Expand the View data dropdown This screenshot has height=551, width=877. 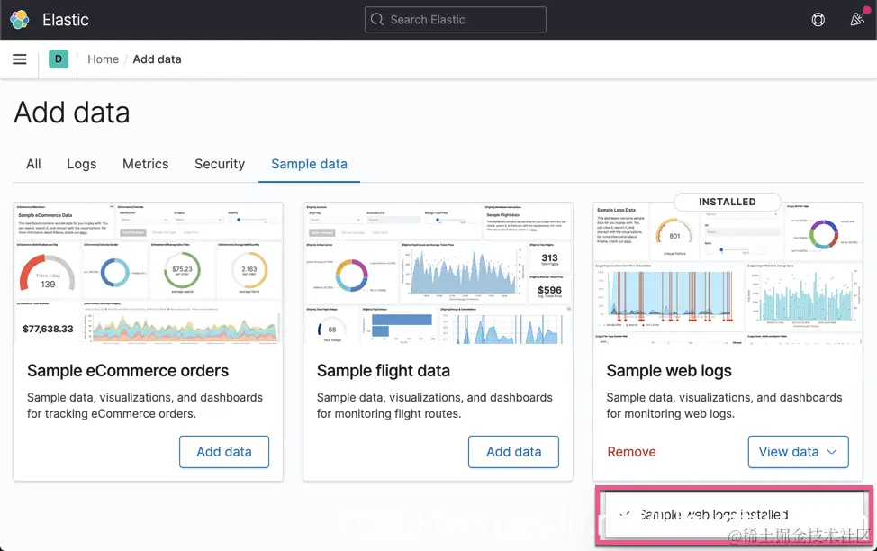pos(798,452)
